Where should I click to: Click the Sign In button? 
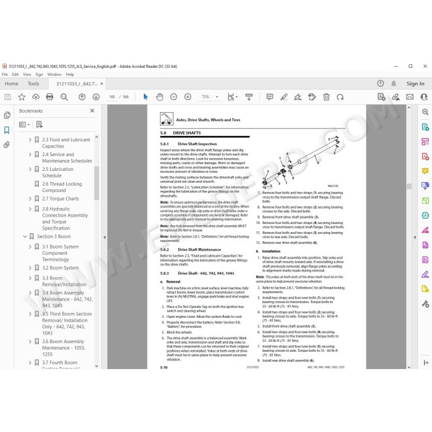tap(415, 83)
